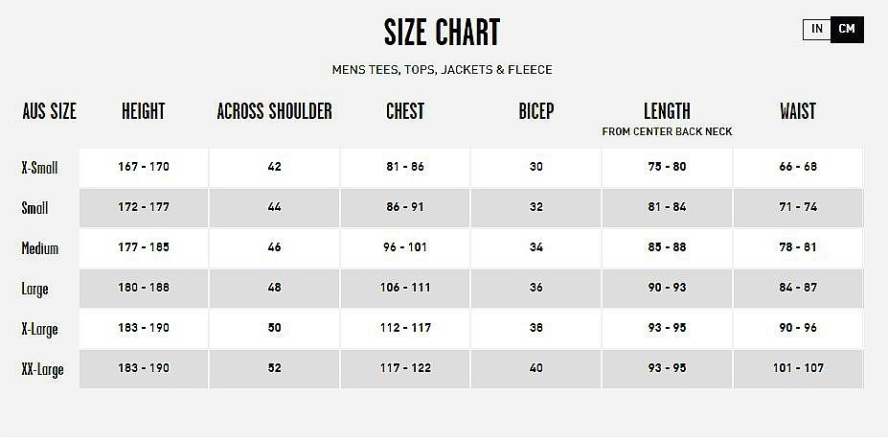Screen dimensions: 888x443
Task: Select the BICEP column header
Action: tap(535, 111)
